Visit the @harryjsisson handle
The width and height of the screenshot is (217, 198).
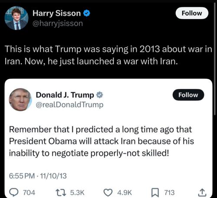coord(58,23)
